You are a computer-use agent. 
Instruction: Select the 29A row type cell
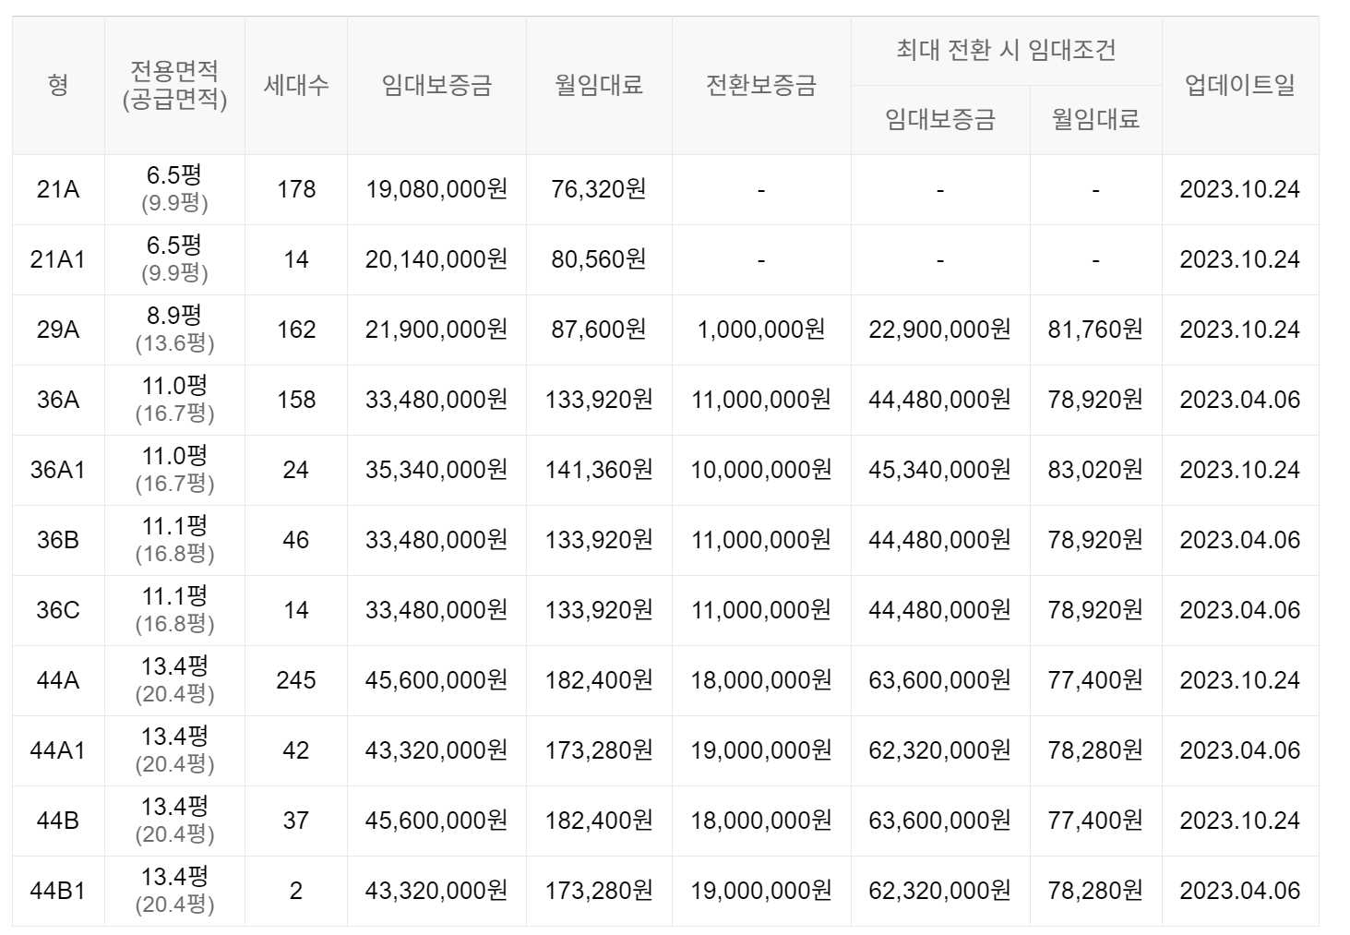(58, 330)
